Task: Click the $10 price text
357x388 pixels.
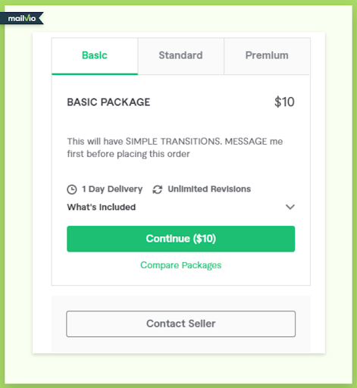Action: click(284, 102)
